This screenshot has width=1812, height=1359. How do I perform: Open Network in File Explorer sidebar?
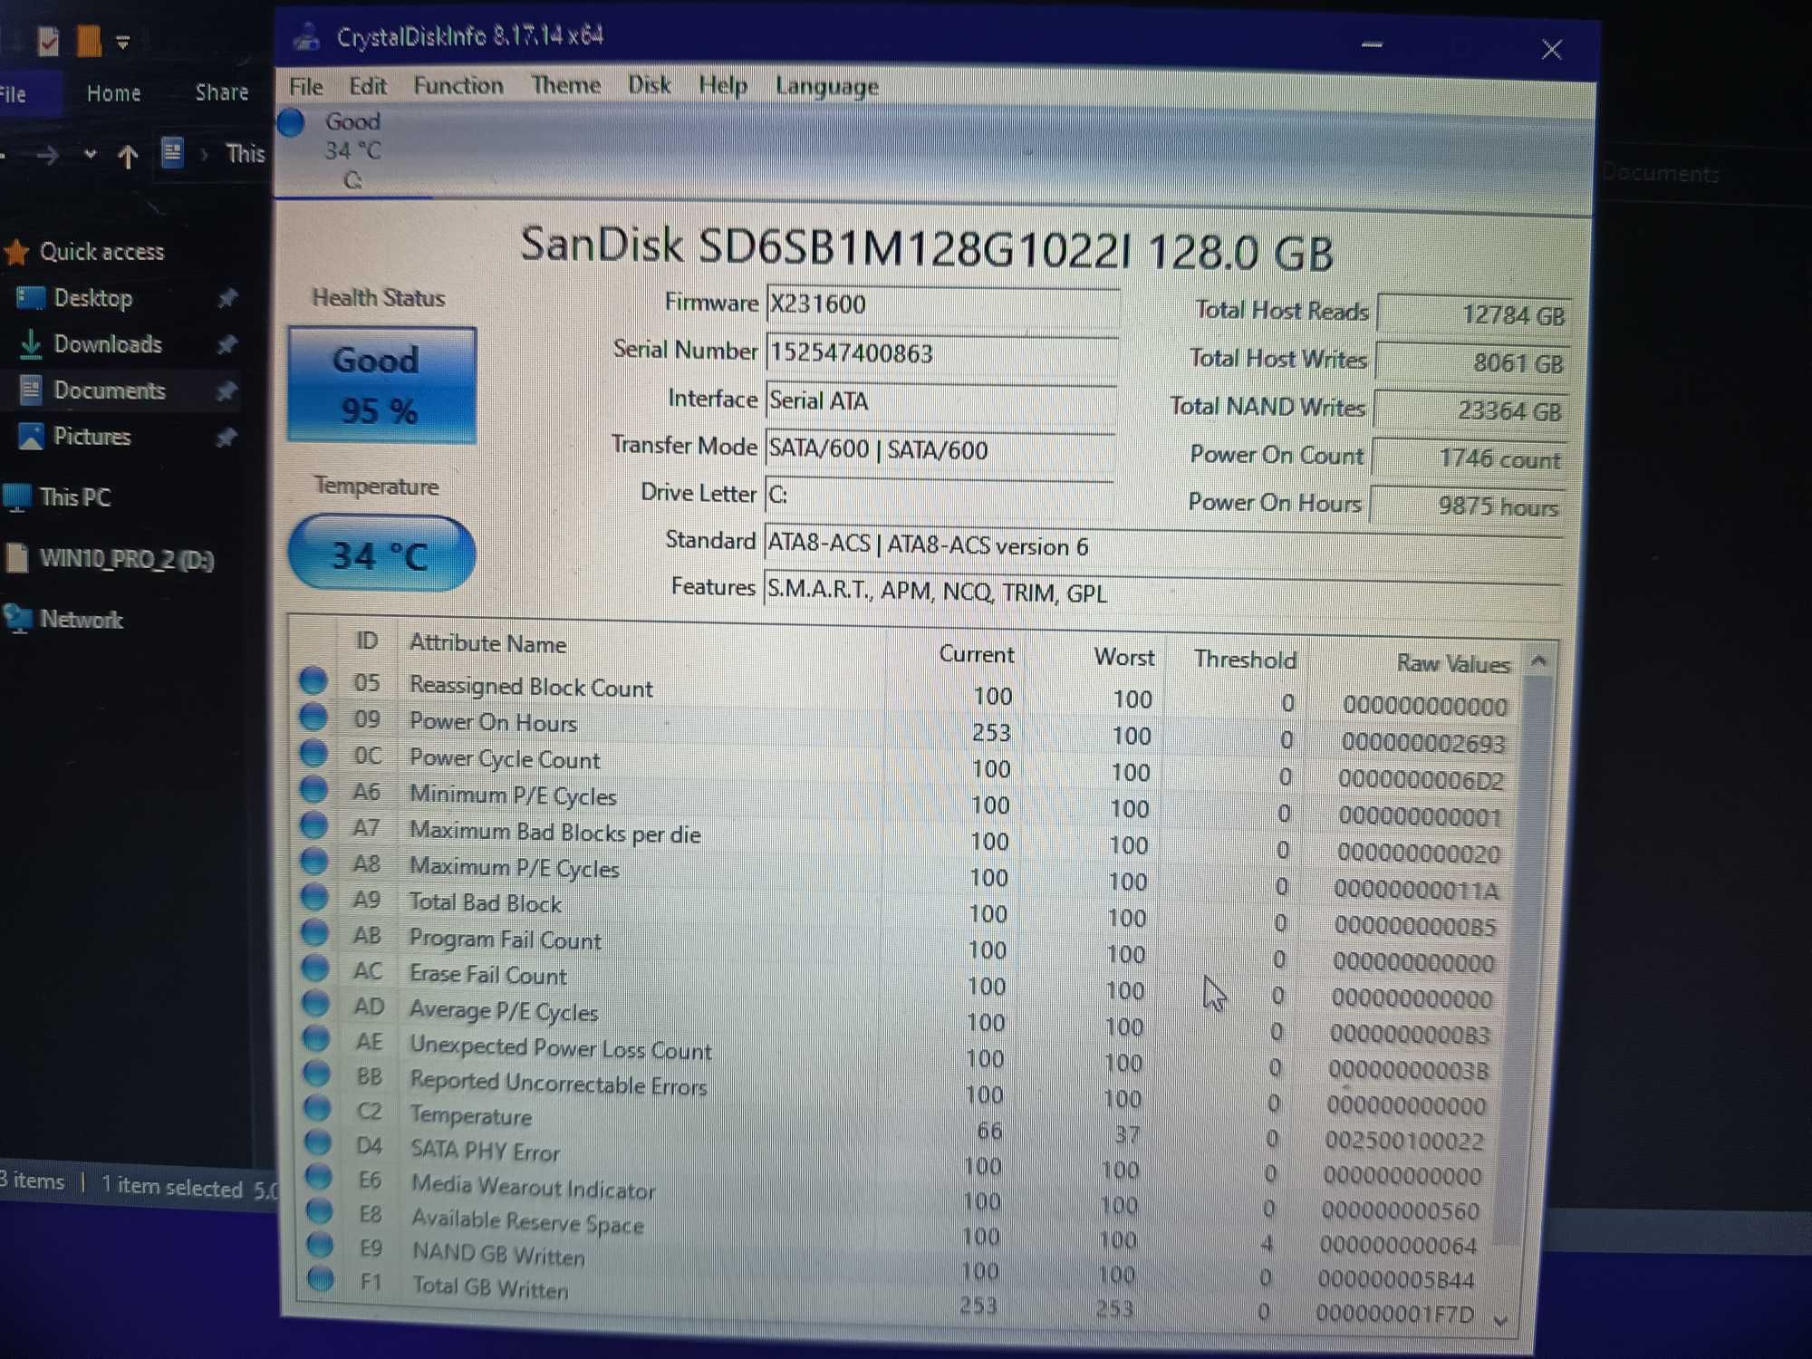[64, 620]
